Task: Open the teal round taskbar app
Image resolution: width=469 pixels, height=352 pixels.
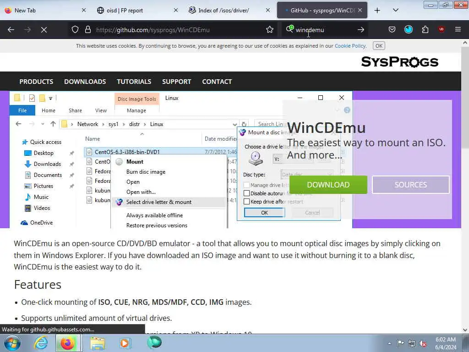Action: click(x=154, y=342)
